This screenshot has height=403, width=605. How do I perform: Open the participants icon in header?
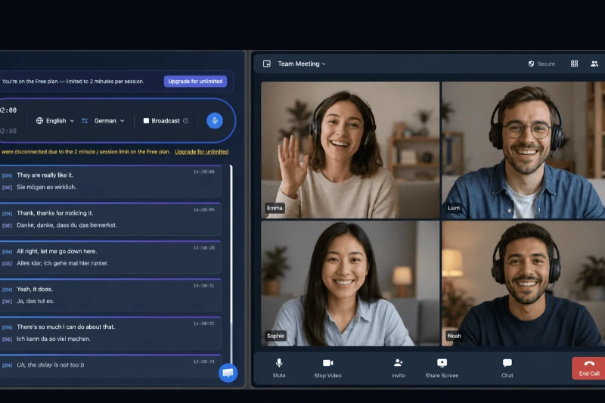[x=594, y=64]
